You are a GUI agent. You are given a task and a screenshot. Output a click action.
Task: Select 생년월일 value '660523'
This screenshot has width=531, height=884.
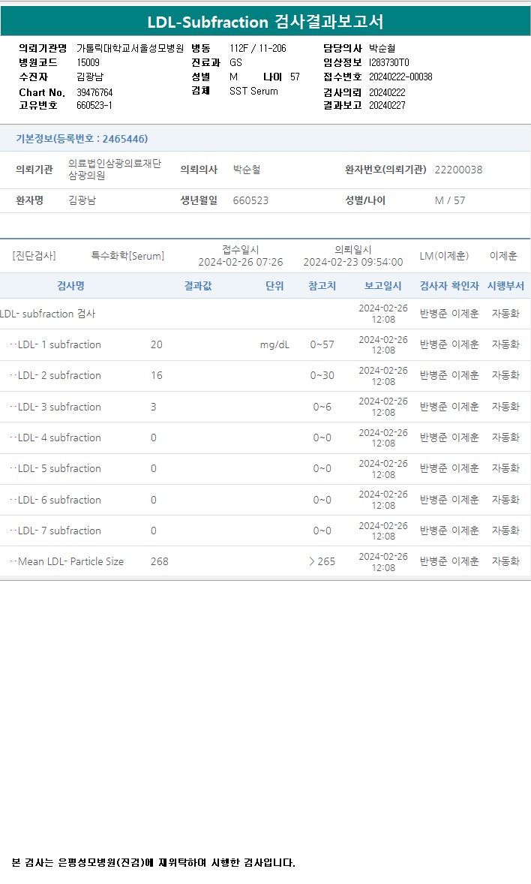pyautogui.click(x=250, y=200)
